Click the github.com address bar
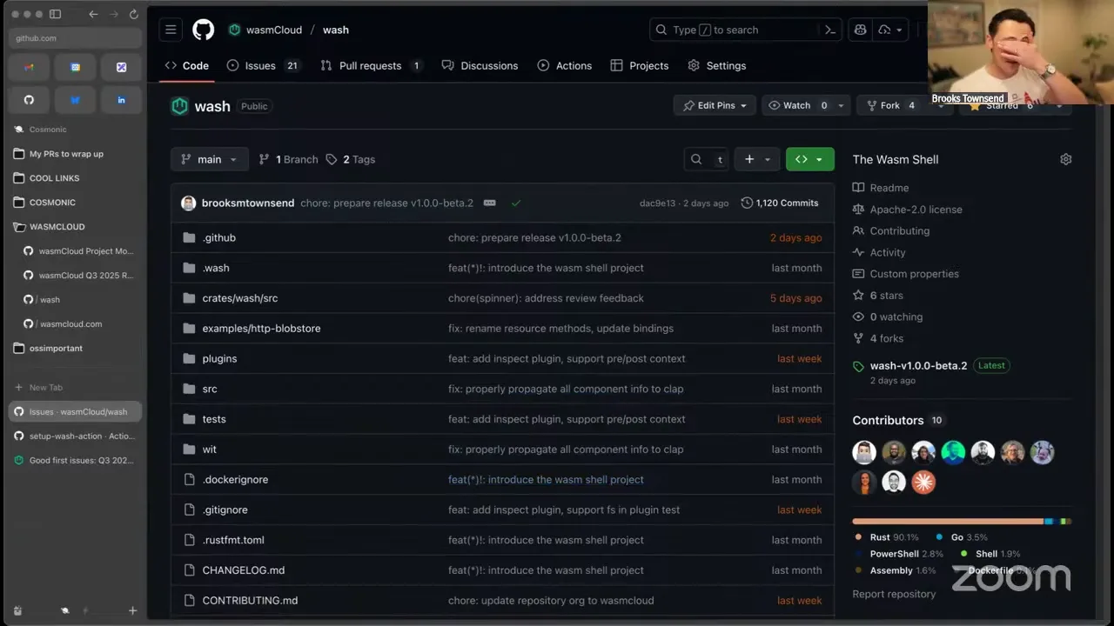Image resolution: width=1114 pixels, height=626 pixels. click(76, 38)
